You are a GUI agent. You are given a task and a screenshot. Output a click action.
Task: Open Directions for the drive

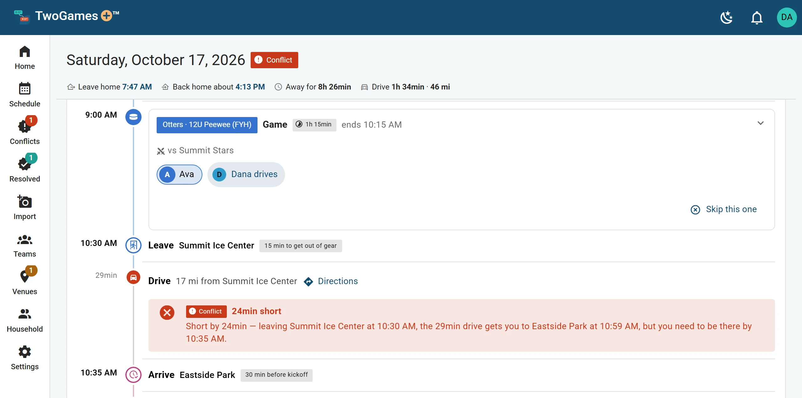coord(331,281)
